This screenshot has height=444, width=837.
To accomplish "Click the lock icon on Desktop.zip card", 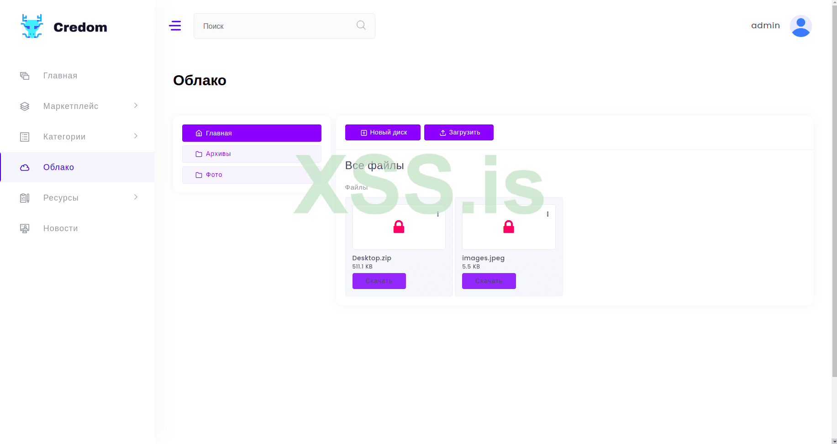I will pos(399,227).
